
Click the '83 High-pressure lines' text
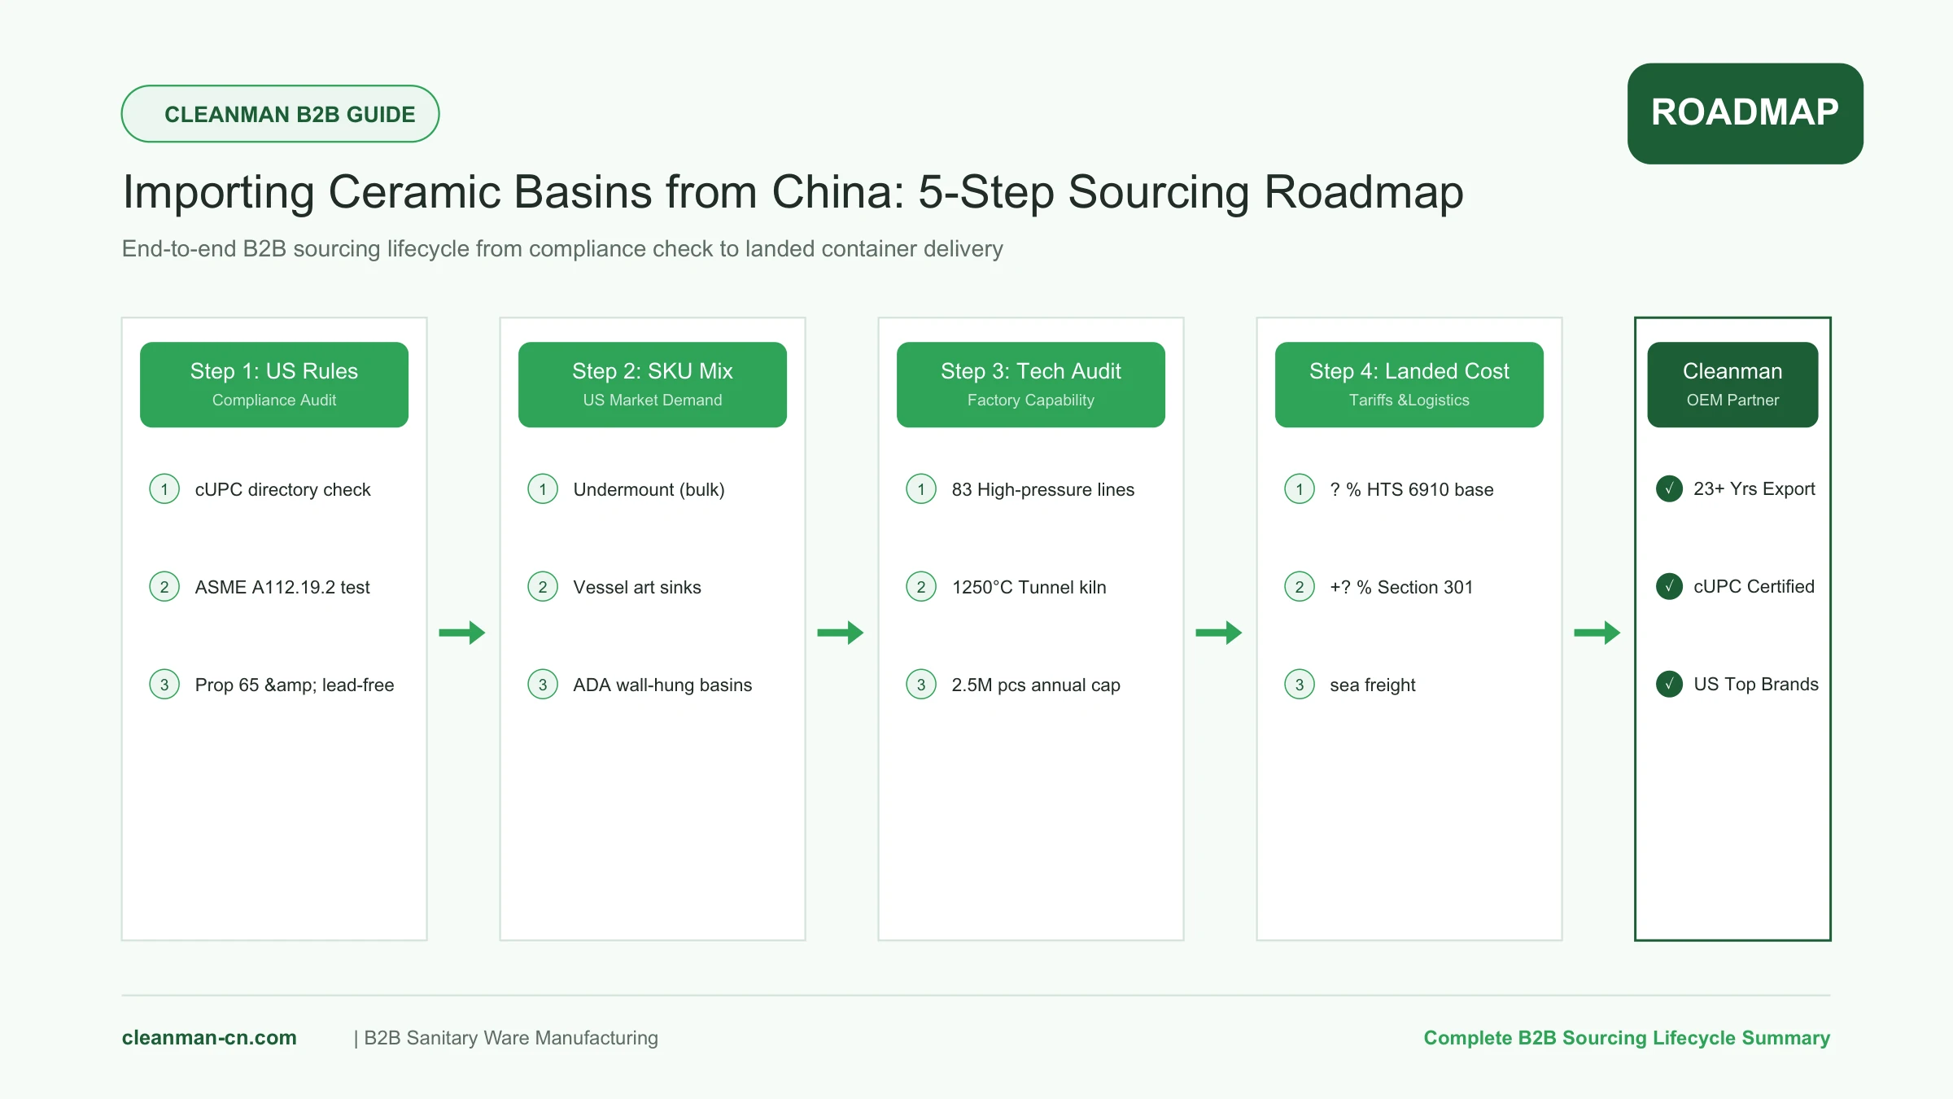coord(1043,489)
